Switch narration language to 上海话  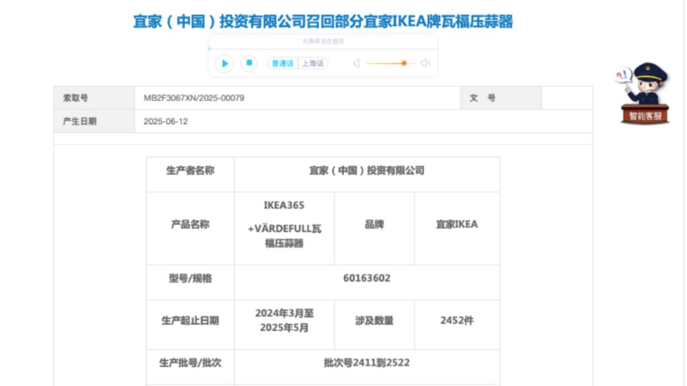click(313, 63)
